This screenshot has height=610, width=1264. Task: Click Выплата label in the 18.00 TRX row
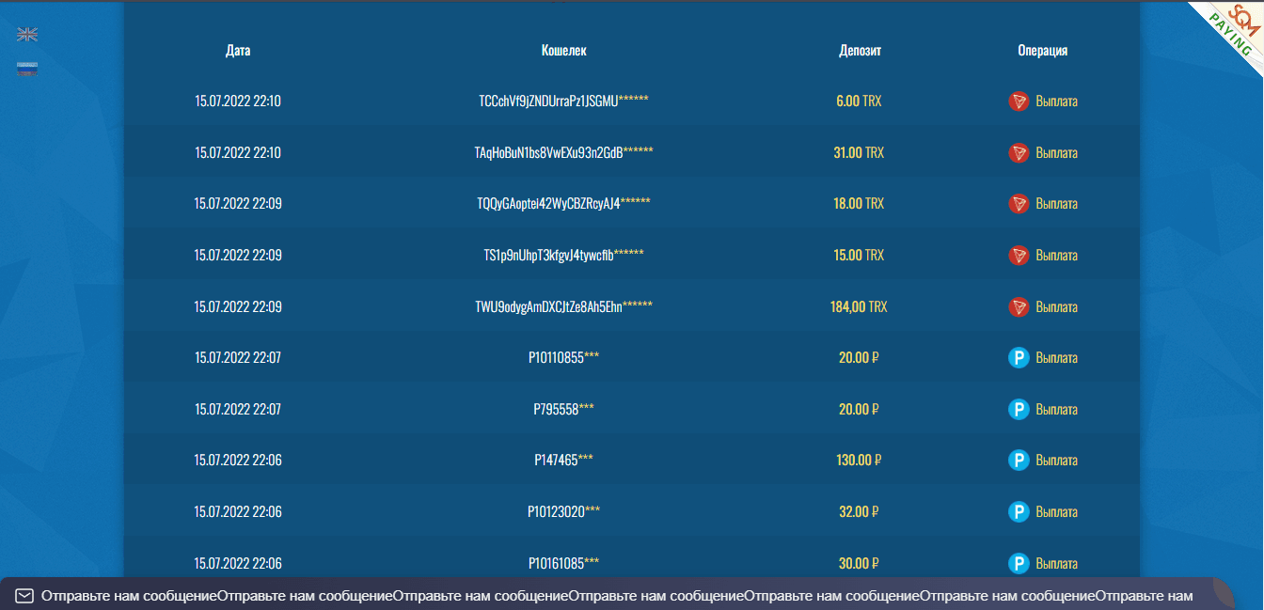click(1056, 204)
